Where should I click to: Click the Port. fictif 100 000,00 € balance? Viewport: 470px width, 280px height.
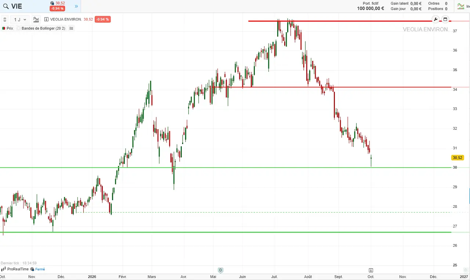tap(370, 6)
